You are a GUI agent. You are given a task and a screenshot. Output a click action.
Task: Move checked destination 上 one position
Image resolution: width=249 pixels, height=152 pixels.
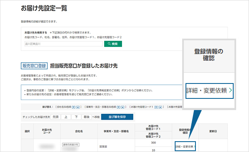66,117
